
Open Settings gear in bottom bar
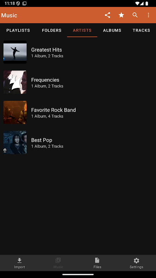point(136,263)
